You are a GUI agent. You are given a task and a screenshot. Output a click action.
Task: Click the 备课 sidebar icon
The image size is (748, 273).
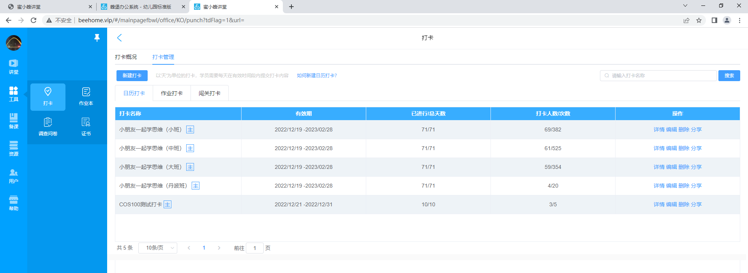coord(14,121)
